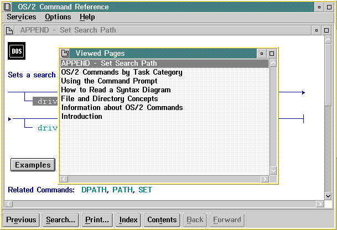Select APPEND - Set Search Path in Viewed Pages

click(165, 64)
